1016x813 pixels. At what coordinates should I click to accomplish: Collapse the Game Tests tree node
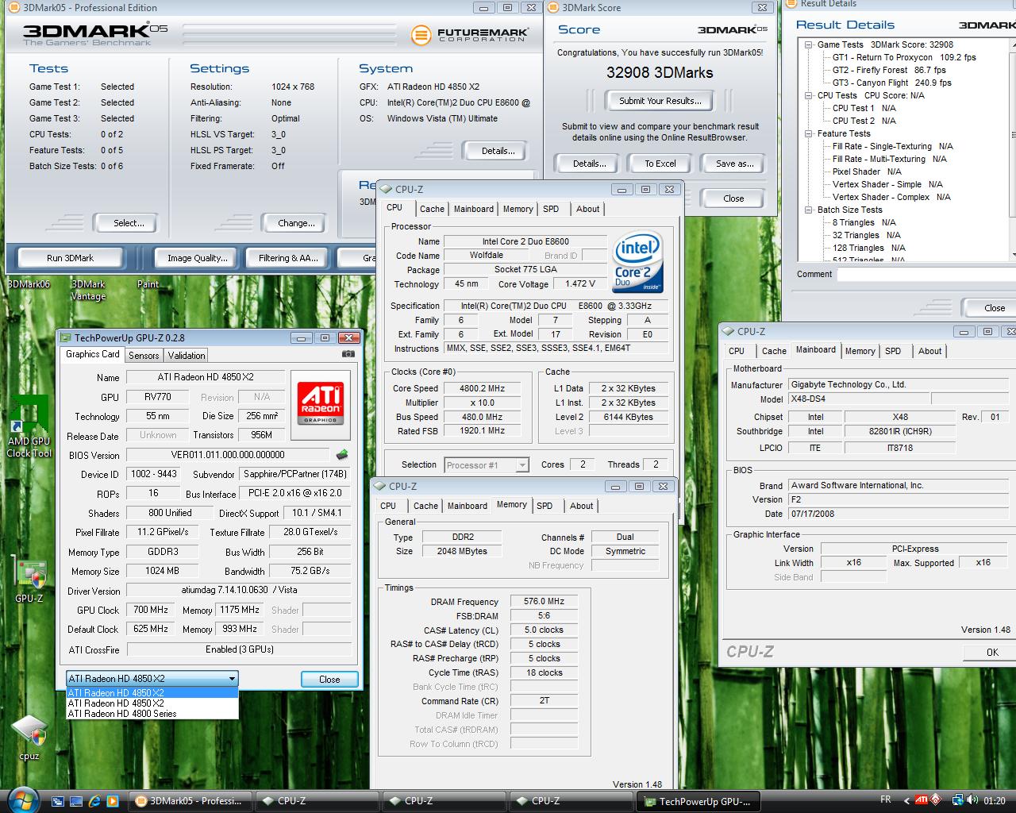point(809,44)
